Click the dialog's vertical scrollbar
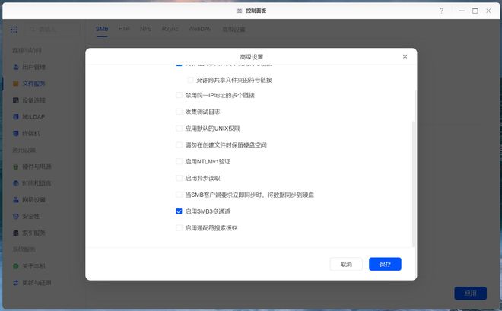This screenshot has height=311, width=502. click(x=414, y=167)
